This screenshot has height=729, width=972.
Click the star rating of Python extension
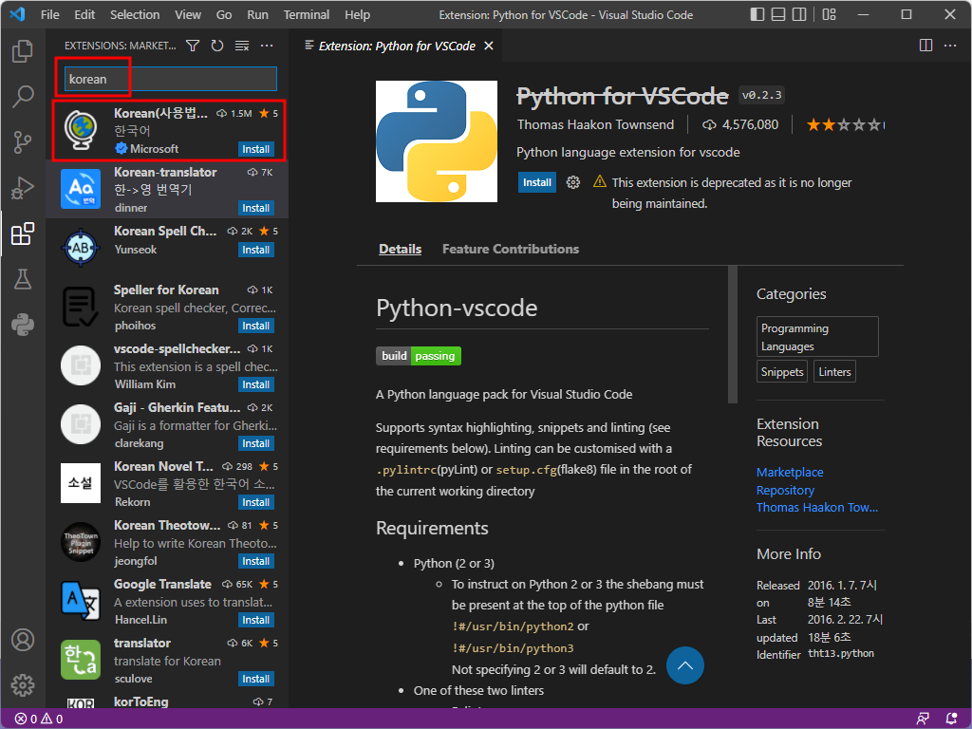845,125
